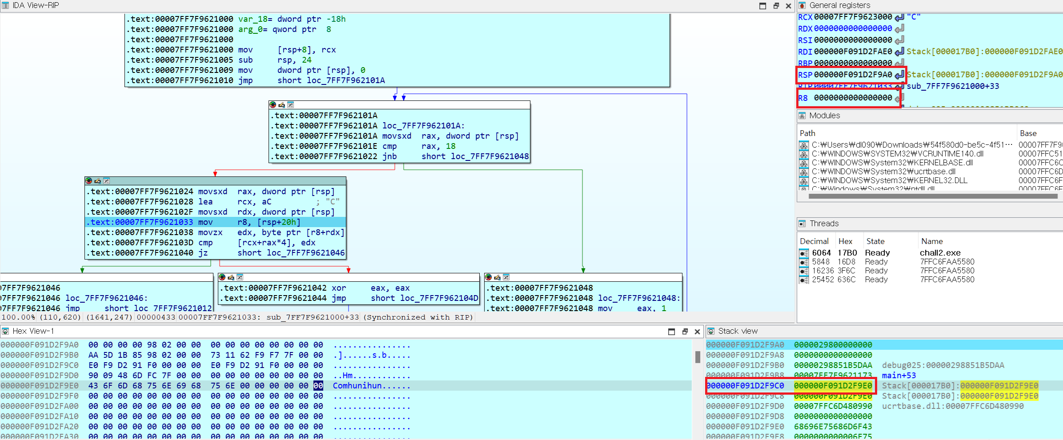Set color of node starting at 00007FF7F9621024
This screenshot has width=1063, height=440.
point(88,181)
